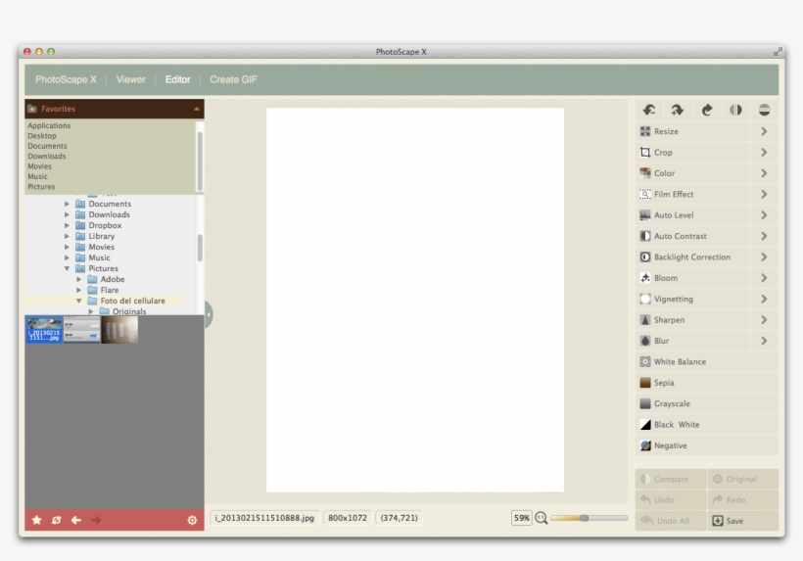
Task: Click the Blur drop icon
Action: [645, 342]
